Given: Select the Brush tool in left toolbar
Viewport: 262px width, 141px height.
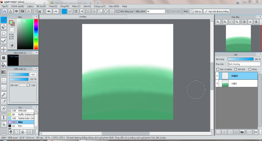Looking at the screenshot, I should coord(4,20).
